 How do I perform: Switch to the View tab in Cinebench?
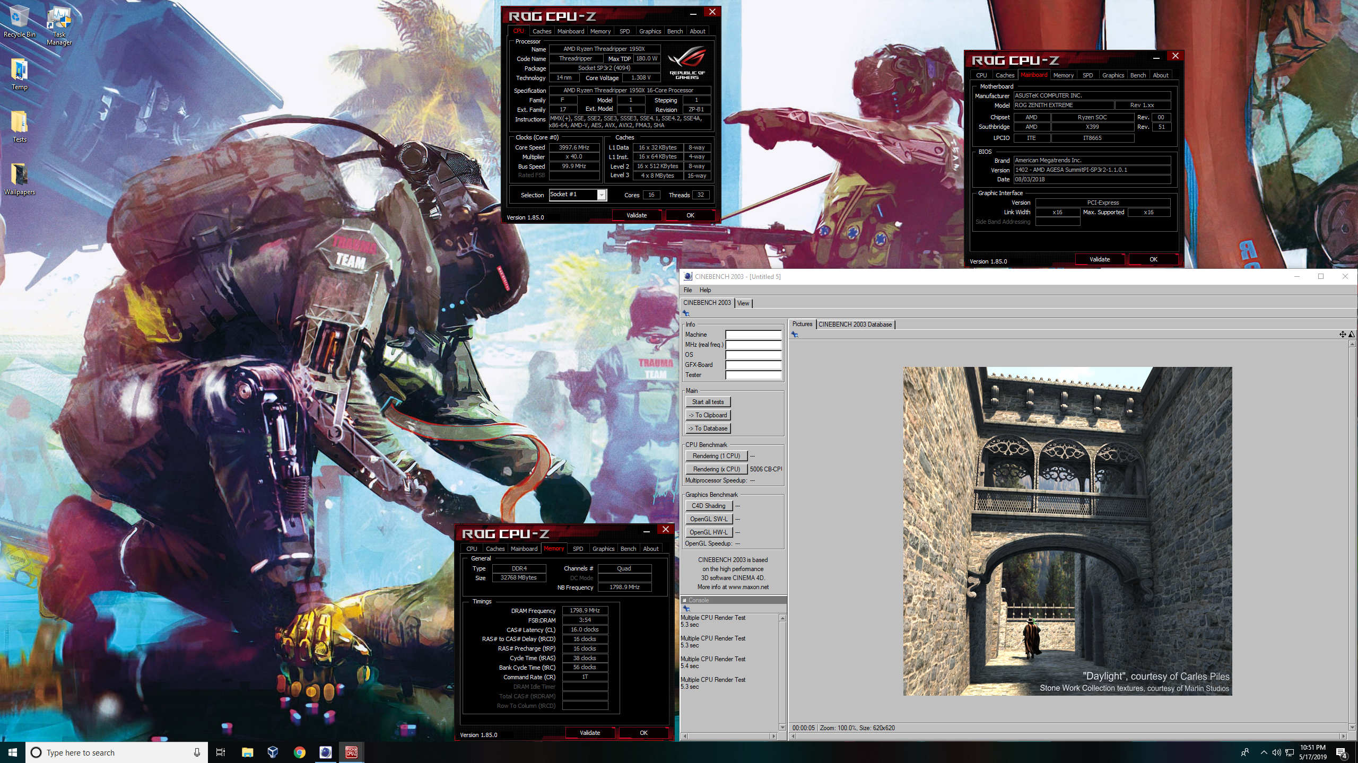point(743,303)
